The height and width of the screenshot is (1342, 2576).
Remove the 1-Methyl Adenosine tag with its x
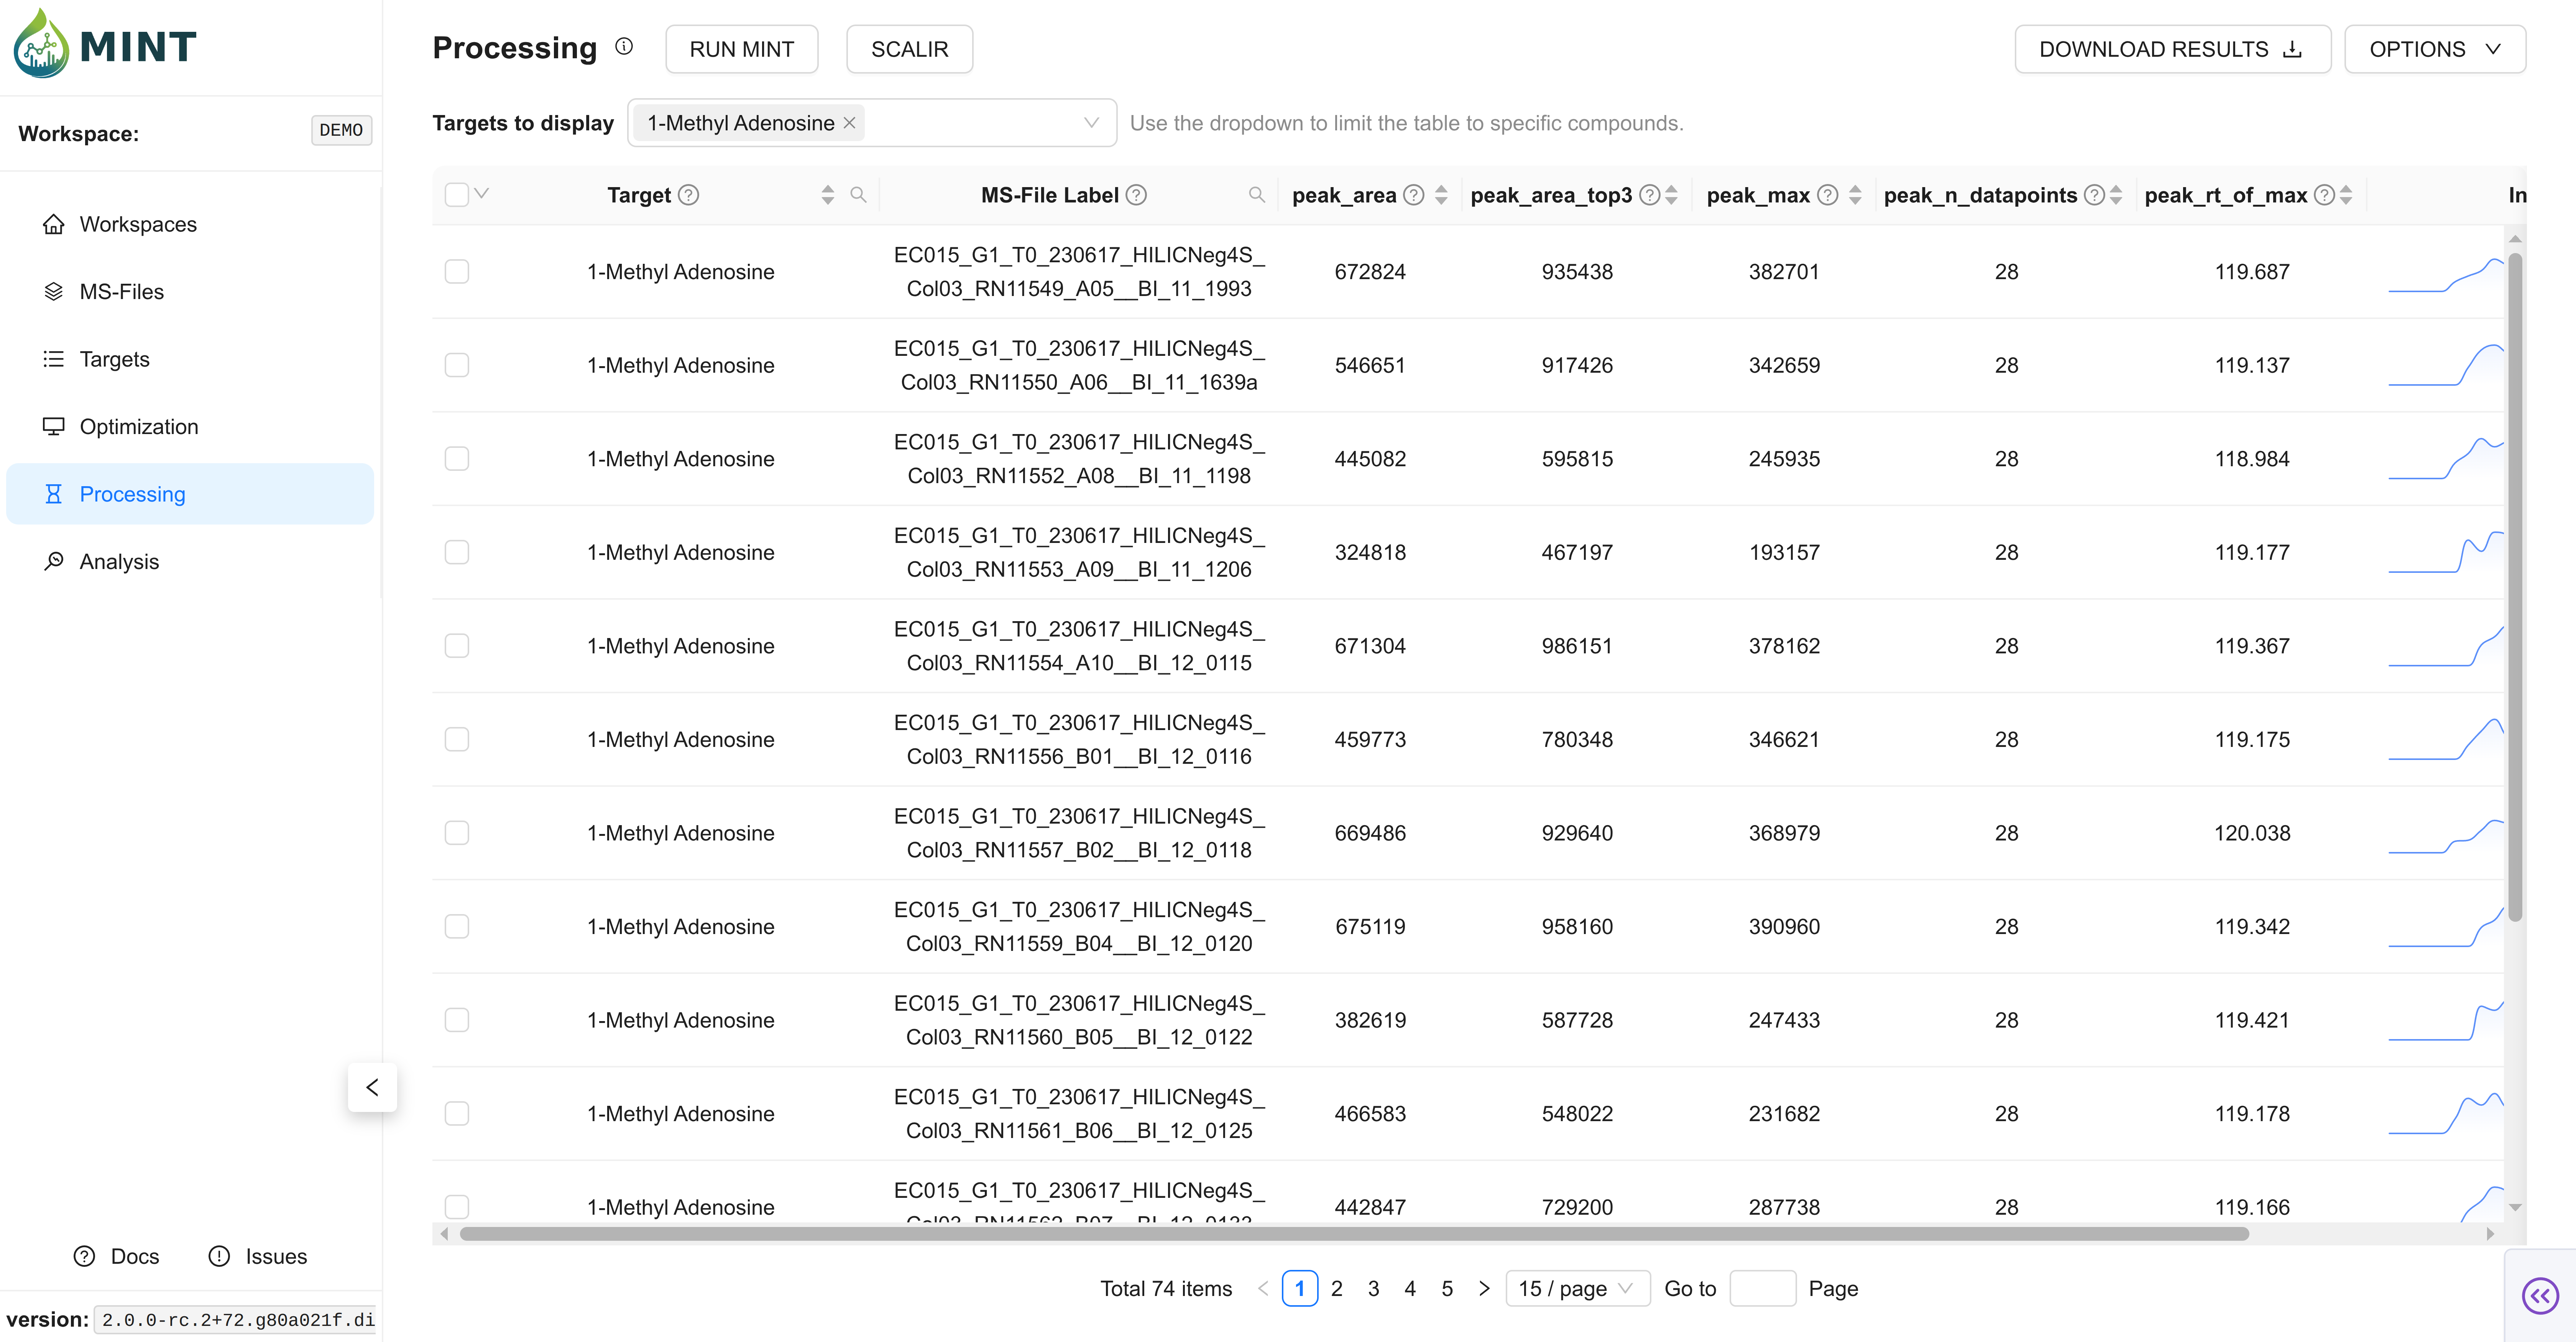(x=850, y=123)
